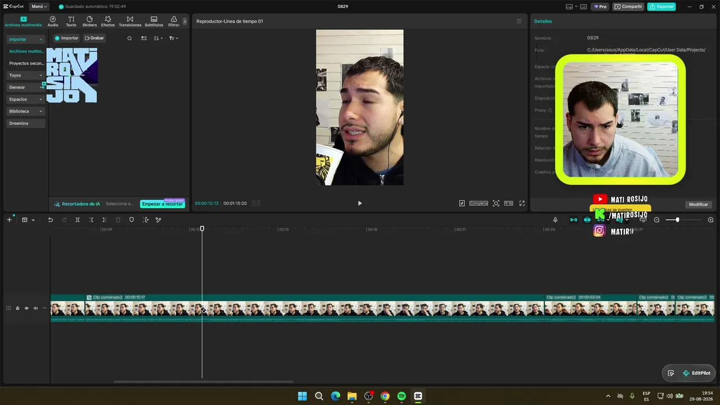The image size is (720, 405).
Task: Select the Clip combinado2 00:00:15:17 clip
Action: click(x=314, y=308)
